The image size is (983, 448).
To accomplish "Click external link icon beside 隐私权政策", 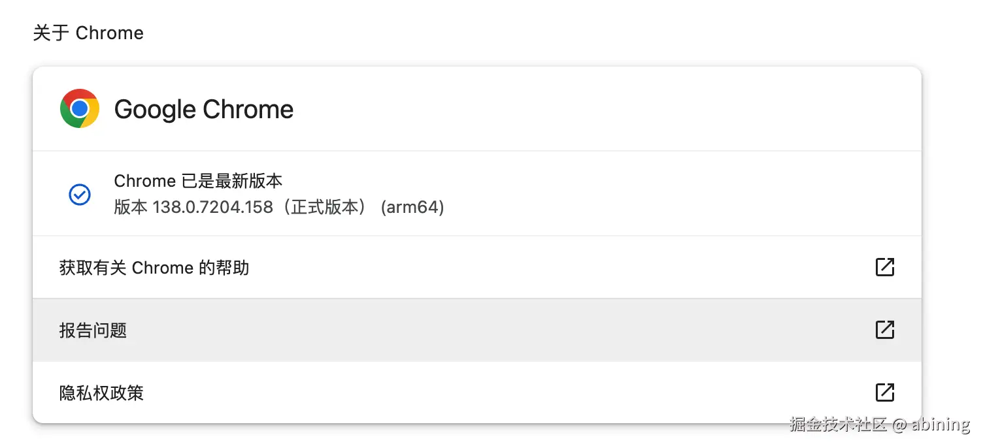I will click(884, 392).
